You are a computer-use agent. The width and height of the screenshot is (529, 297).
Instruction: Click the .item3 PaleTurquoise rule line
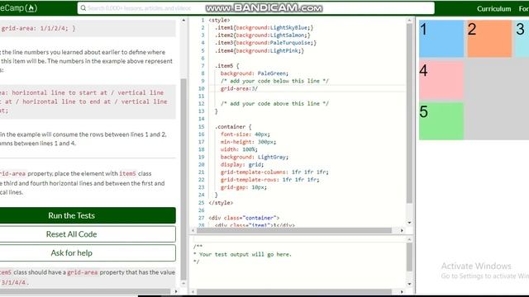[x=265, y=43]
